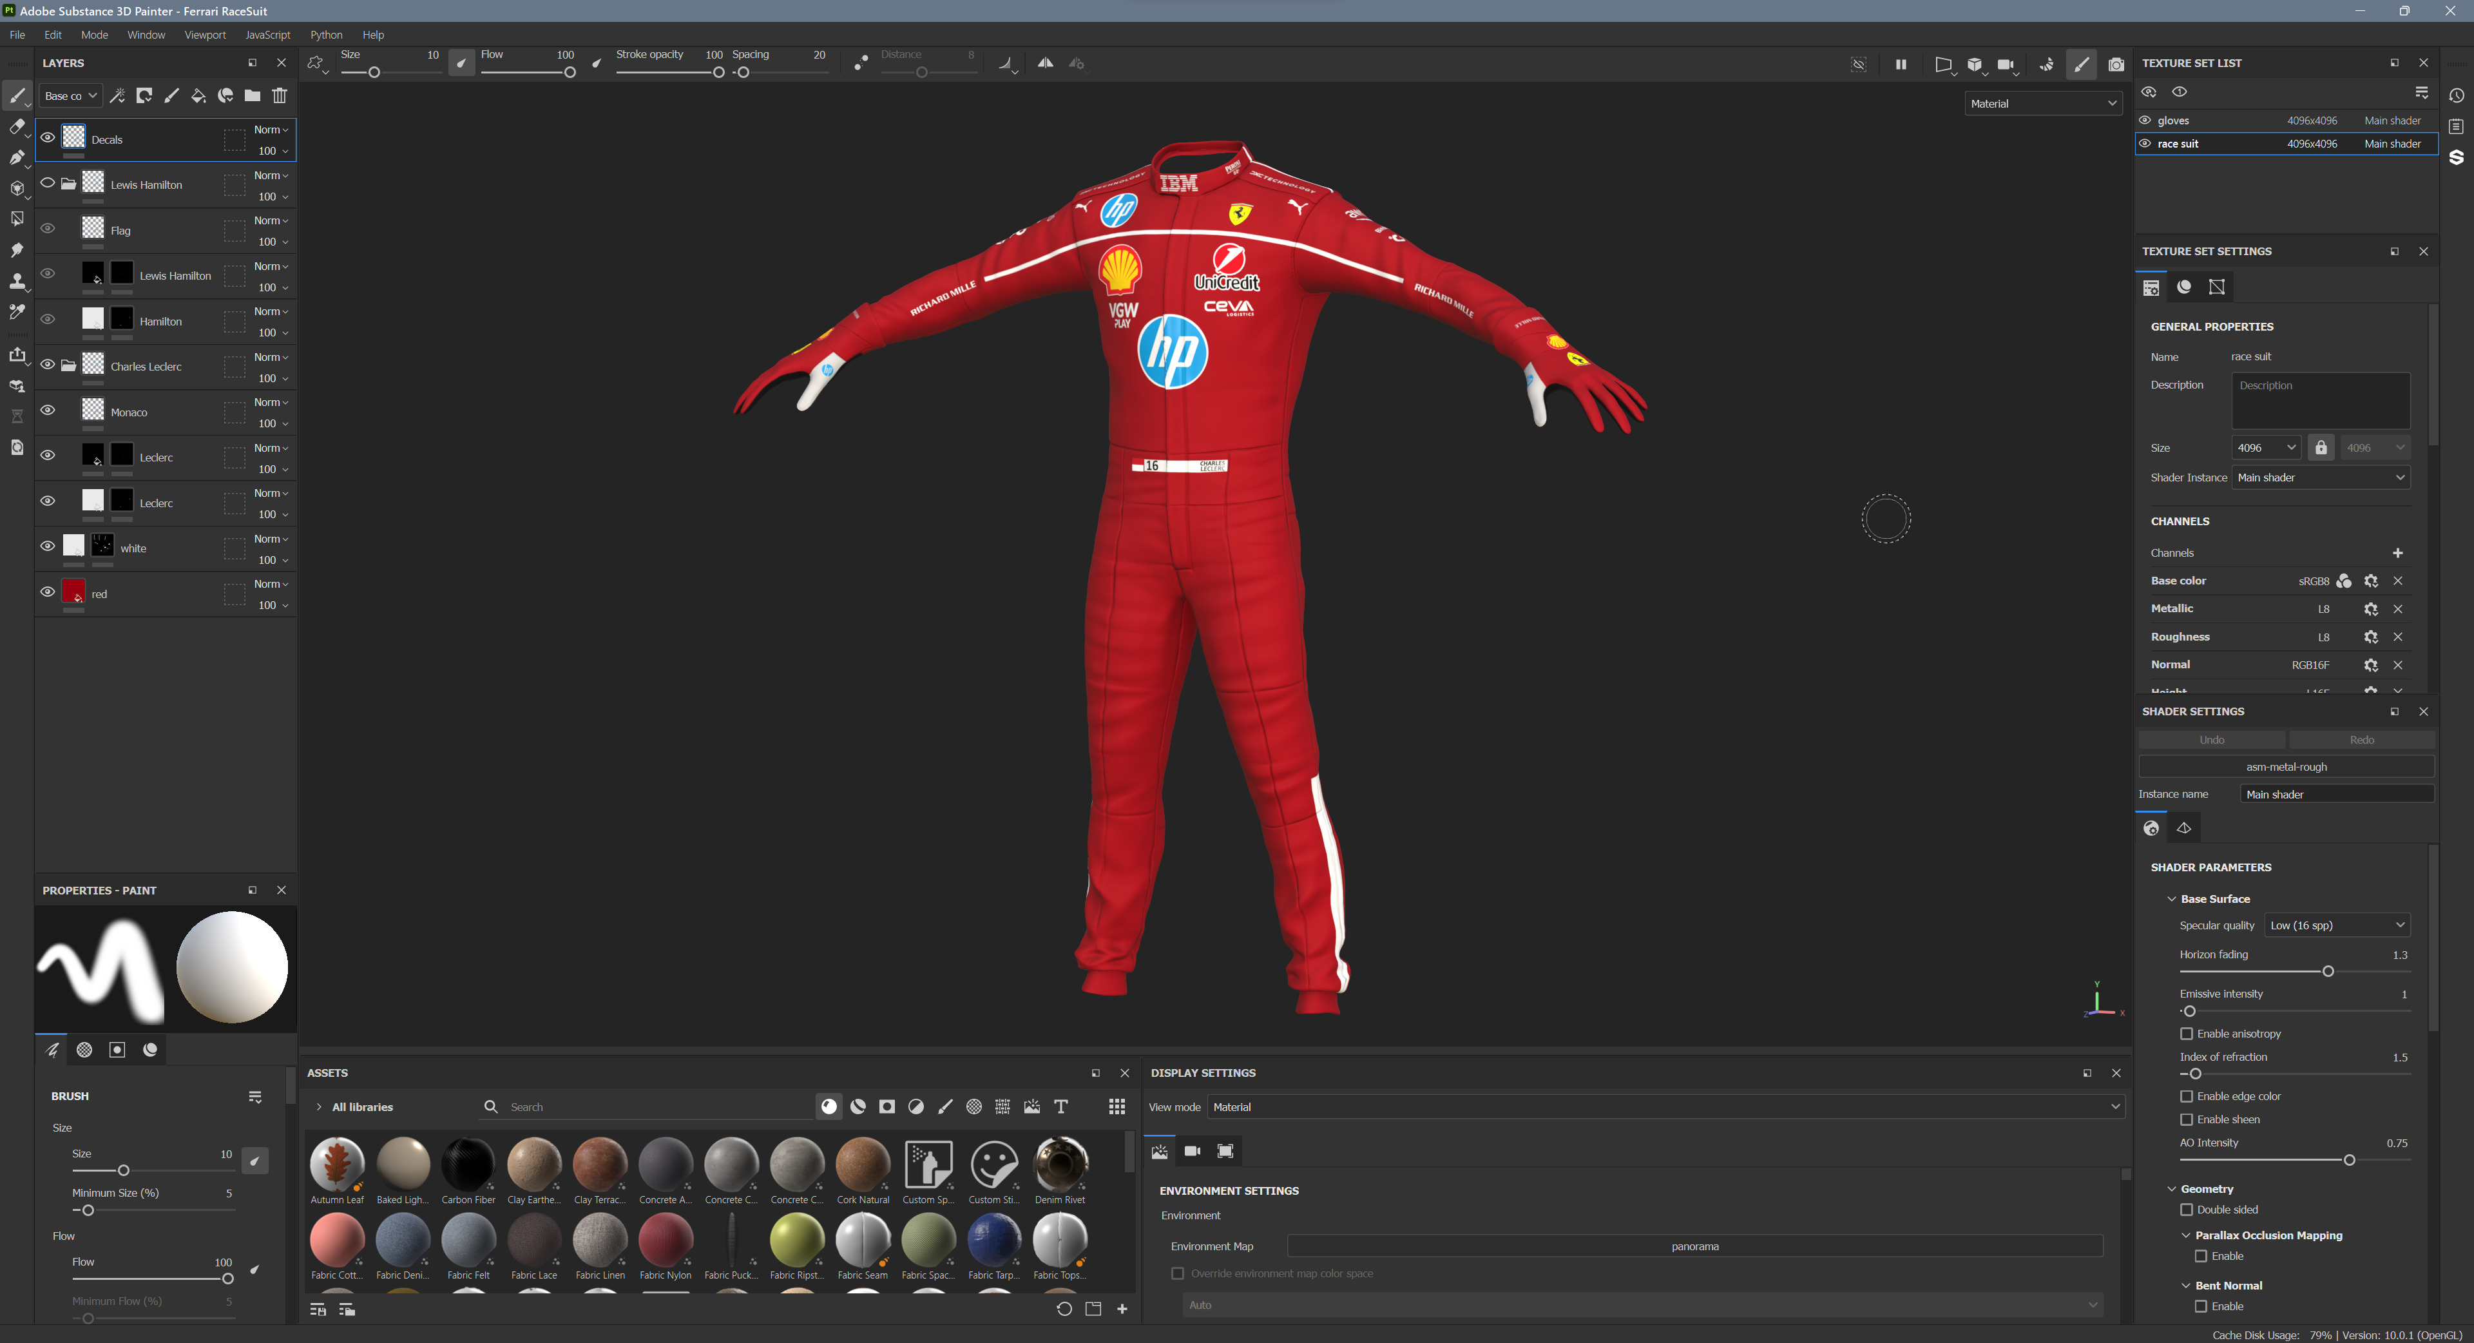2474x1343 pixels.
Task: Toggle visibility of Charles Leclerc folder
Action: (x=47, y=364)
